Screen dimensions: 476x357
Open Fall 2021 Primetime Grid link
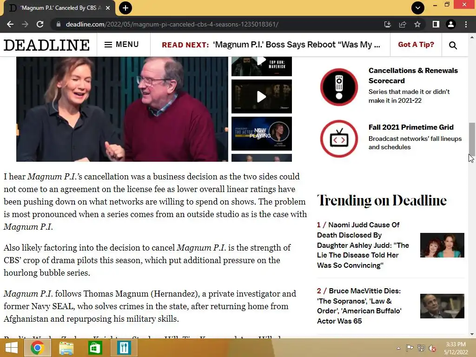(411, 127)
